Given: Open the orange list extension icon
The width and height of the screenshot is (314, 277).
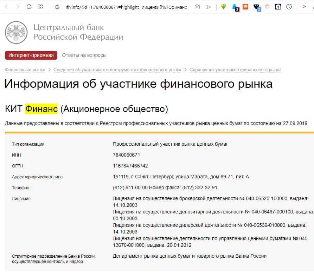Looking at the screenshot, I should pyautogui.click(x=245, y=7).
